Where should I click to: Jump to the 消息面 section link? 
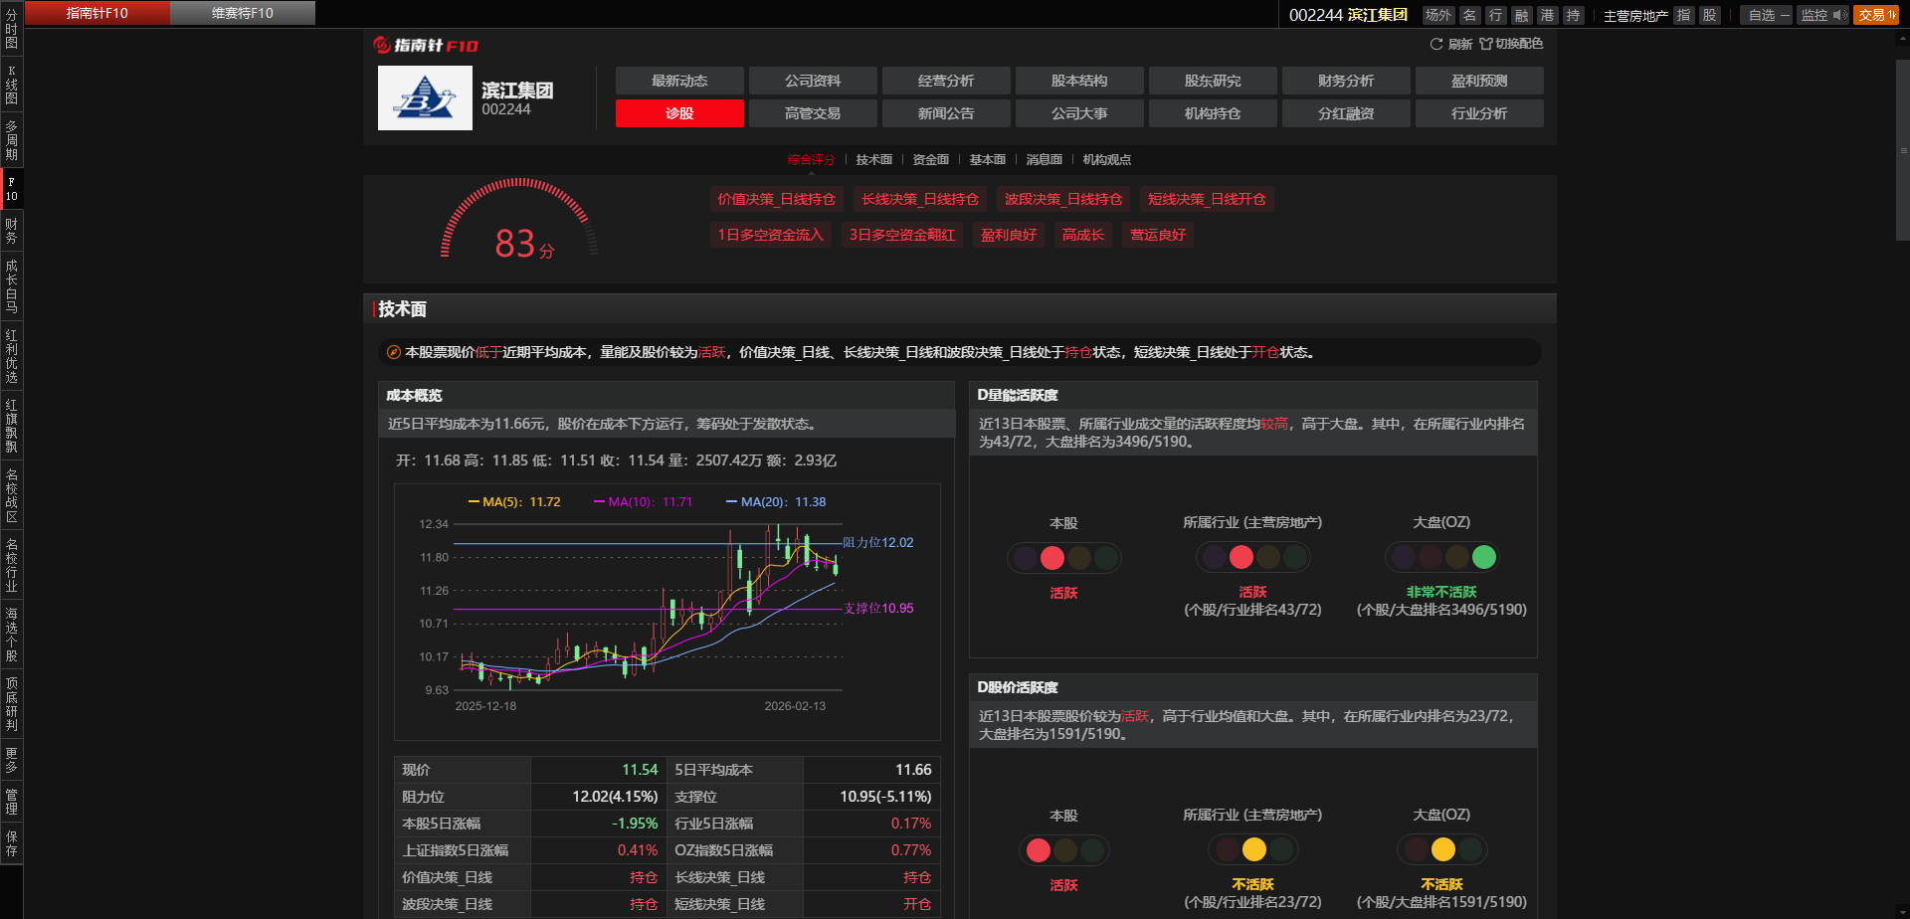click(1045, 160)
